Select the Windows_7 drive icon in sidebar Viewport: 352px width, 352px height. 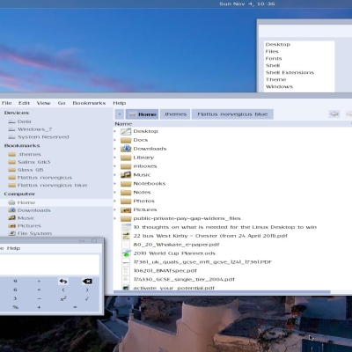[11, 129]
